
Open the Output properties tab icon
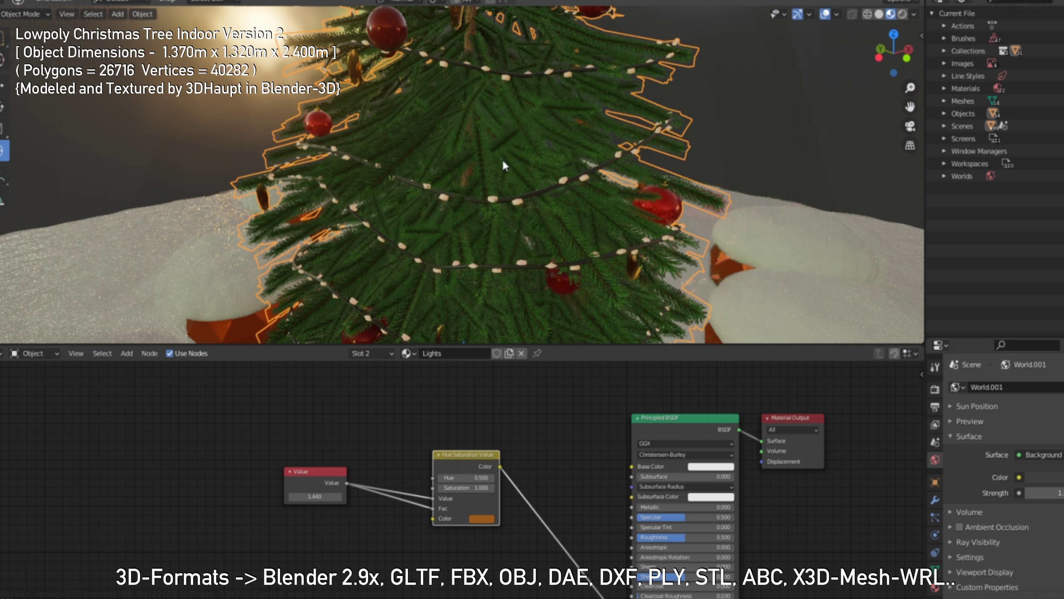[x=935, y=407]
